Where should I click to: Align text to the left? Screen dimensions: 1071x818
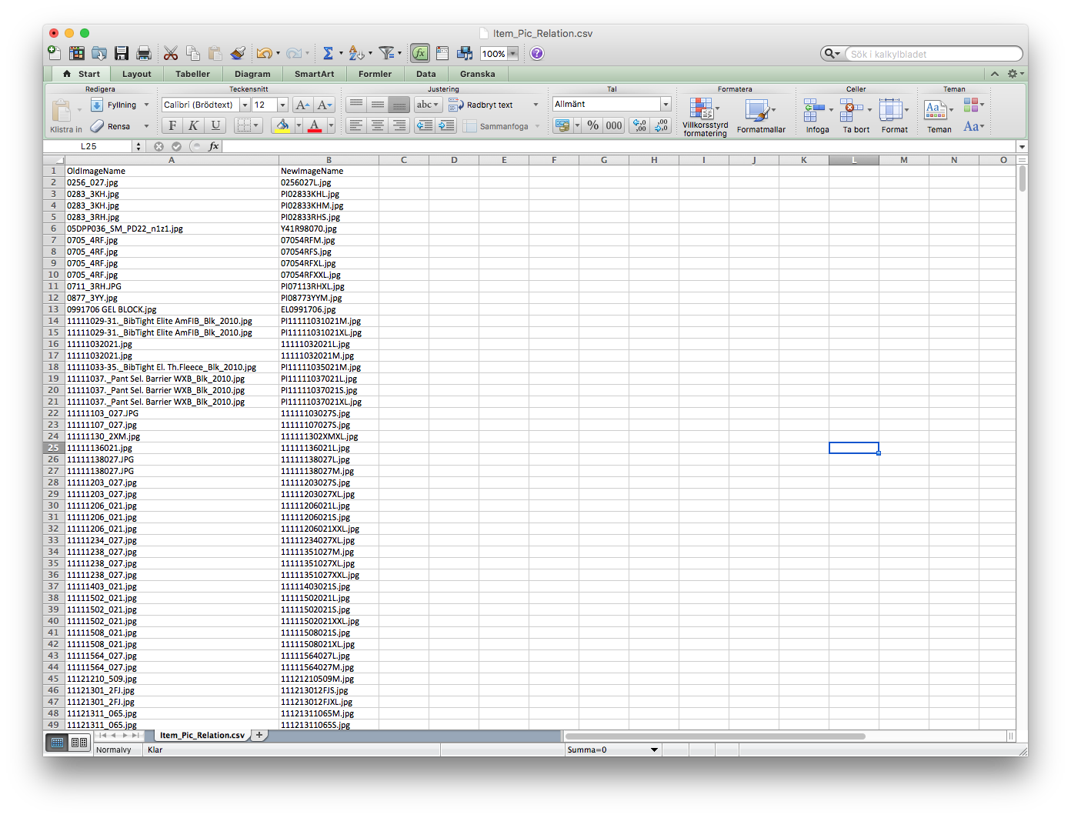pyautogui.click(x=355, y=125)
